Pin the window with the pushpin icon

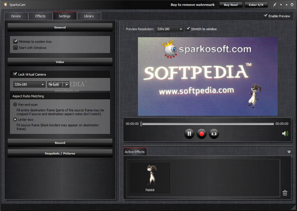275,5
